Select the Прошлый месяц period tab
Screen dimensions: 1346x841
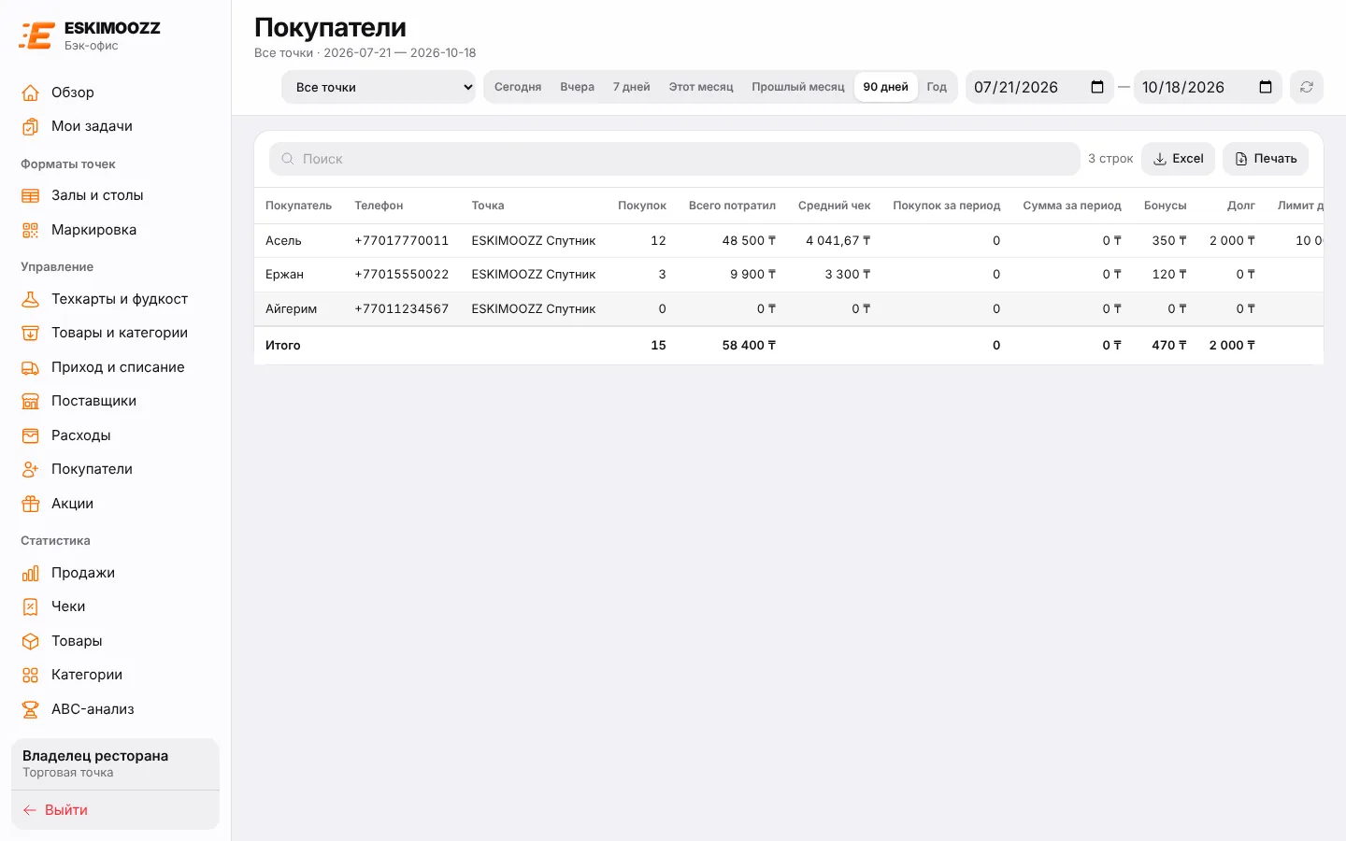click(798, 87)
